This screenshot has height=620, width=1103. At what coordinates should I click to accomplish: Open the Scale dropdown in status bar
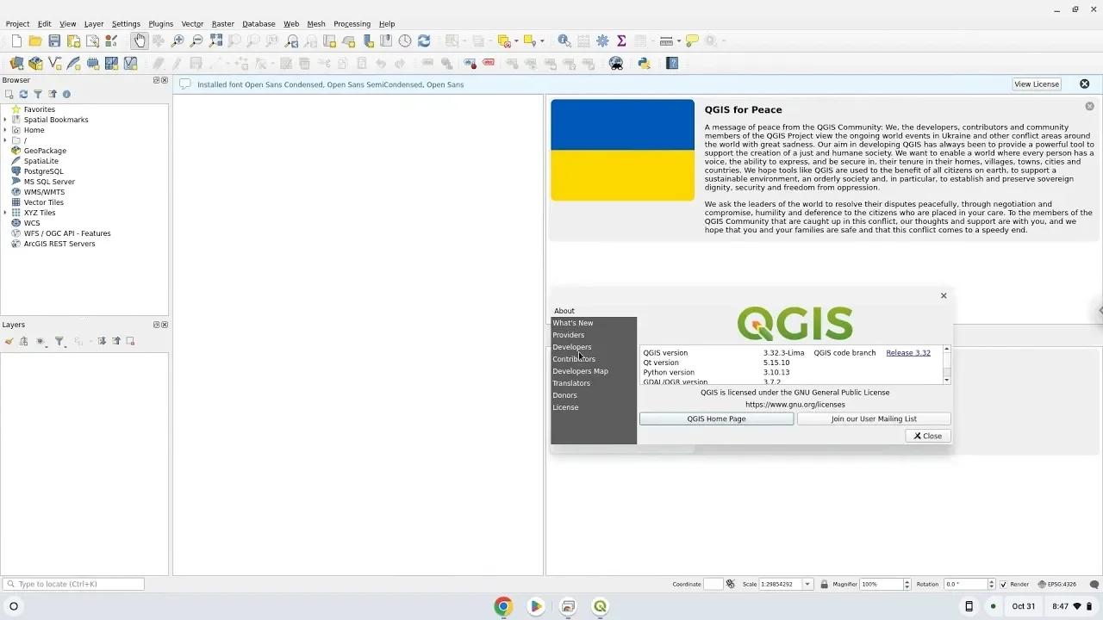[807, 584]
